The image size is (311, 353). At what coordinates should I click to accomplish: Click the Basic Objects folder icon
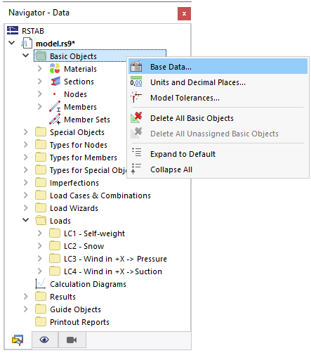(x=41, y=56)
